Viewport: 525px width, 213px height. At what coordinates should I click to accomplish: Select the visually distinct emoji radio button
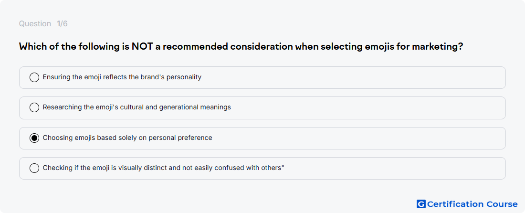[34, 168]
